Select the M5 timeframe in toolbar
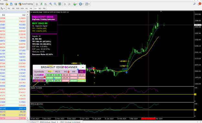The image size is (202, 123). [x=13, y=8]
